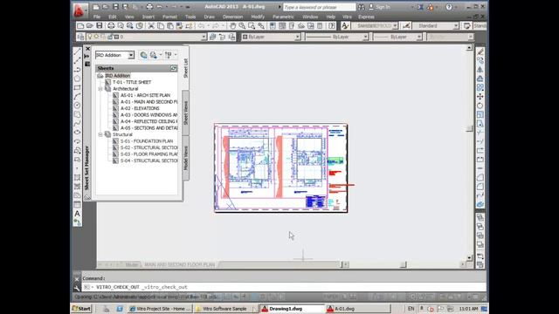Click floor plan drawing in viewport
Screen dimensions: 559x314
[281, 168]
